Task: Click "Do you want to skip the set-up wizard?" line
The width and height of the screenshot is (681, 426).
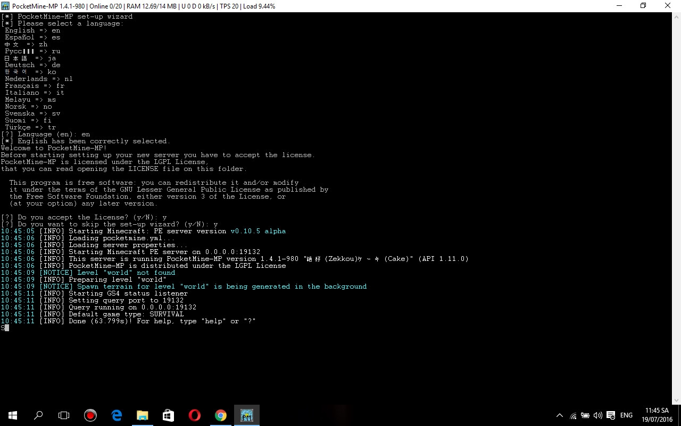Action: click(109, 224)
